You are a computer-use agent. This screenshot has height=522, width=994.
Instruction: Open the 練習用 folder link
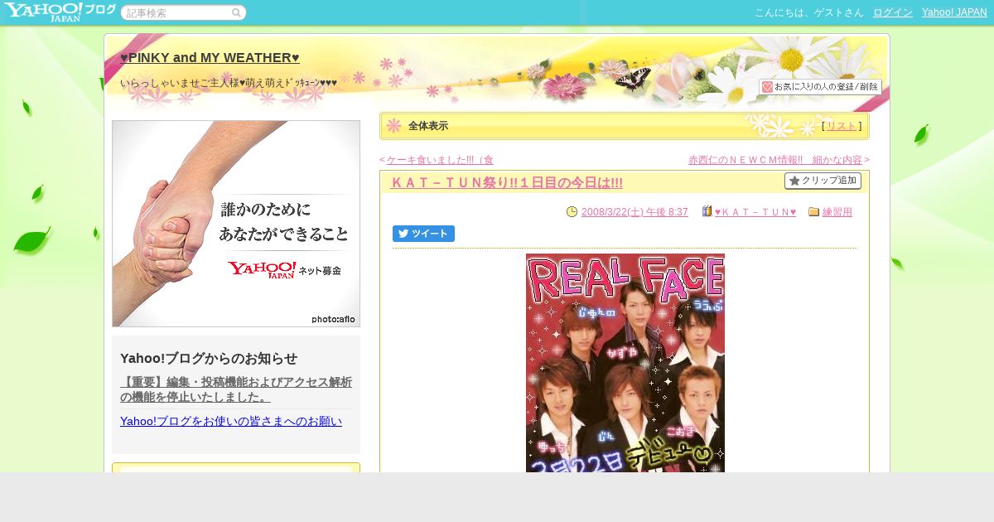coord(837,212)
